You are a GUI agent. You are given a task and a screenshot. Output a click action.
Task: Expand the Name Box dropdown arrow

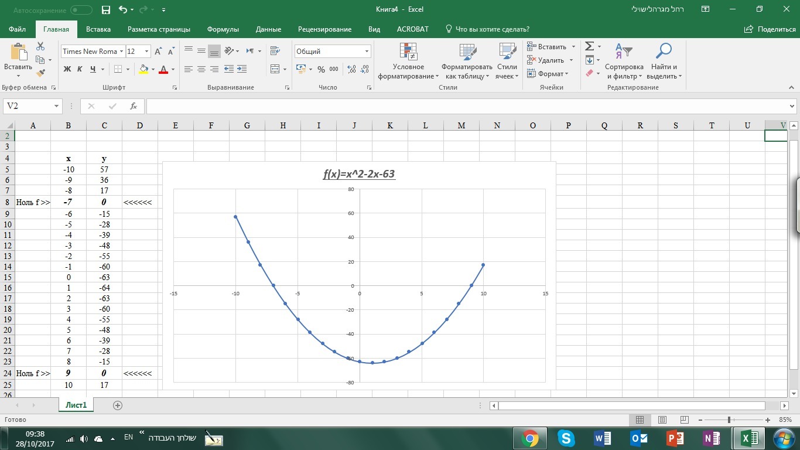[57, 106]
